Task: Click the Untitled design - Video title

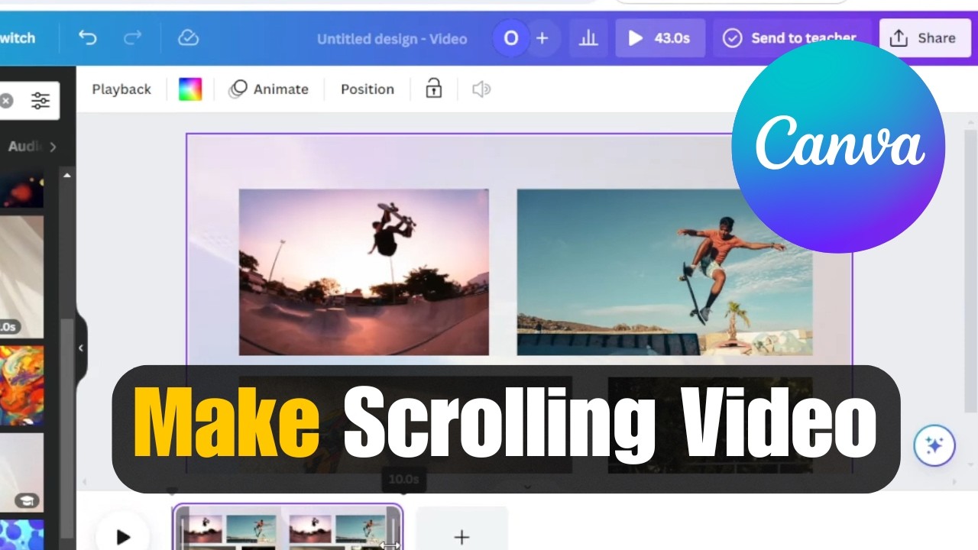Action: tap(392, 38)
